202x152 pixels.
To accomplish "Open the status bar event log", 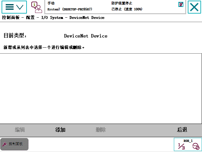I will (x=115, y=7).
